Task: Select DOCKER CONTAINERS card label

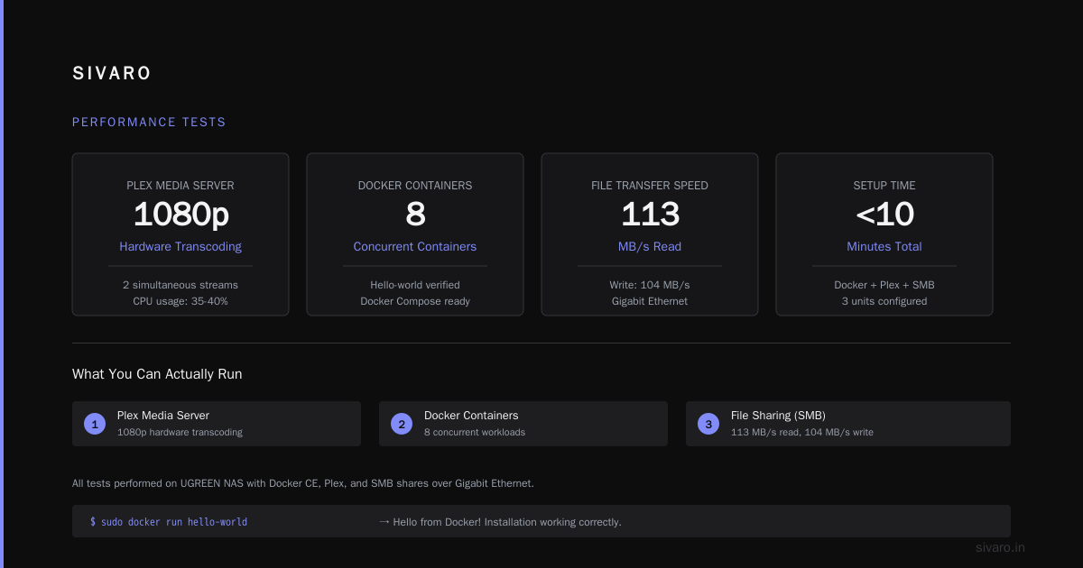Action: (x=415, y=186)
